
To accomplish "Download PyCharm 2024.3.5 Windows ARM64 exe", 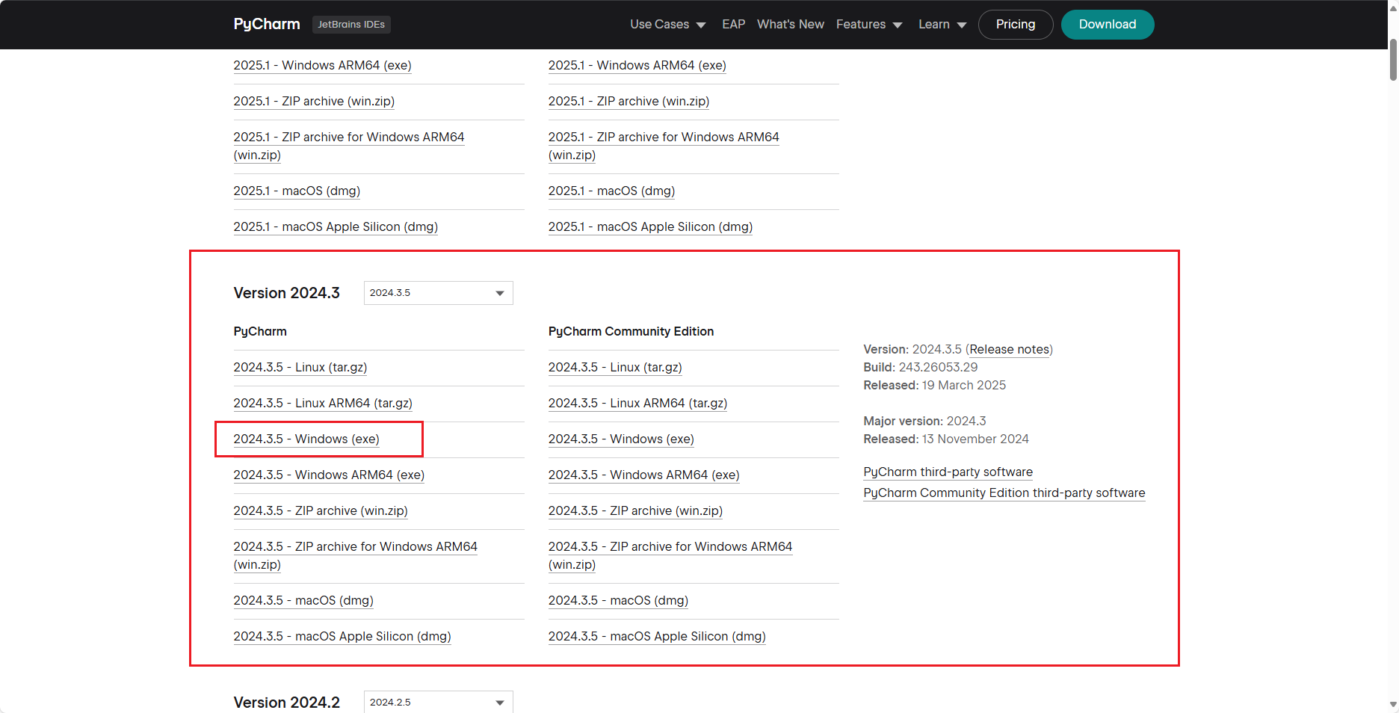I will coord(329,475).
